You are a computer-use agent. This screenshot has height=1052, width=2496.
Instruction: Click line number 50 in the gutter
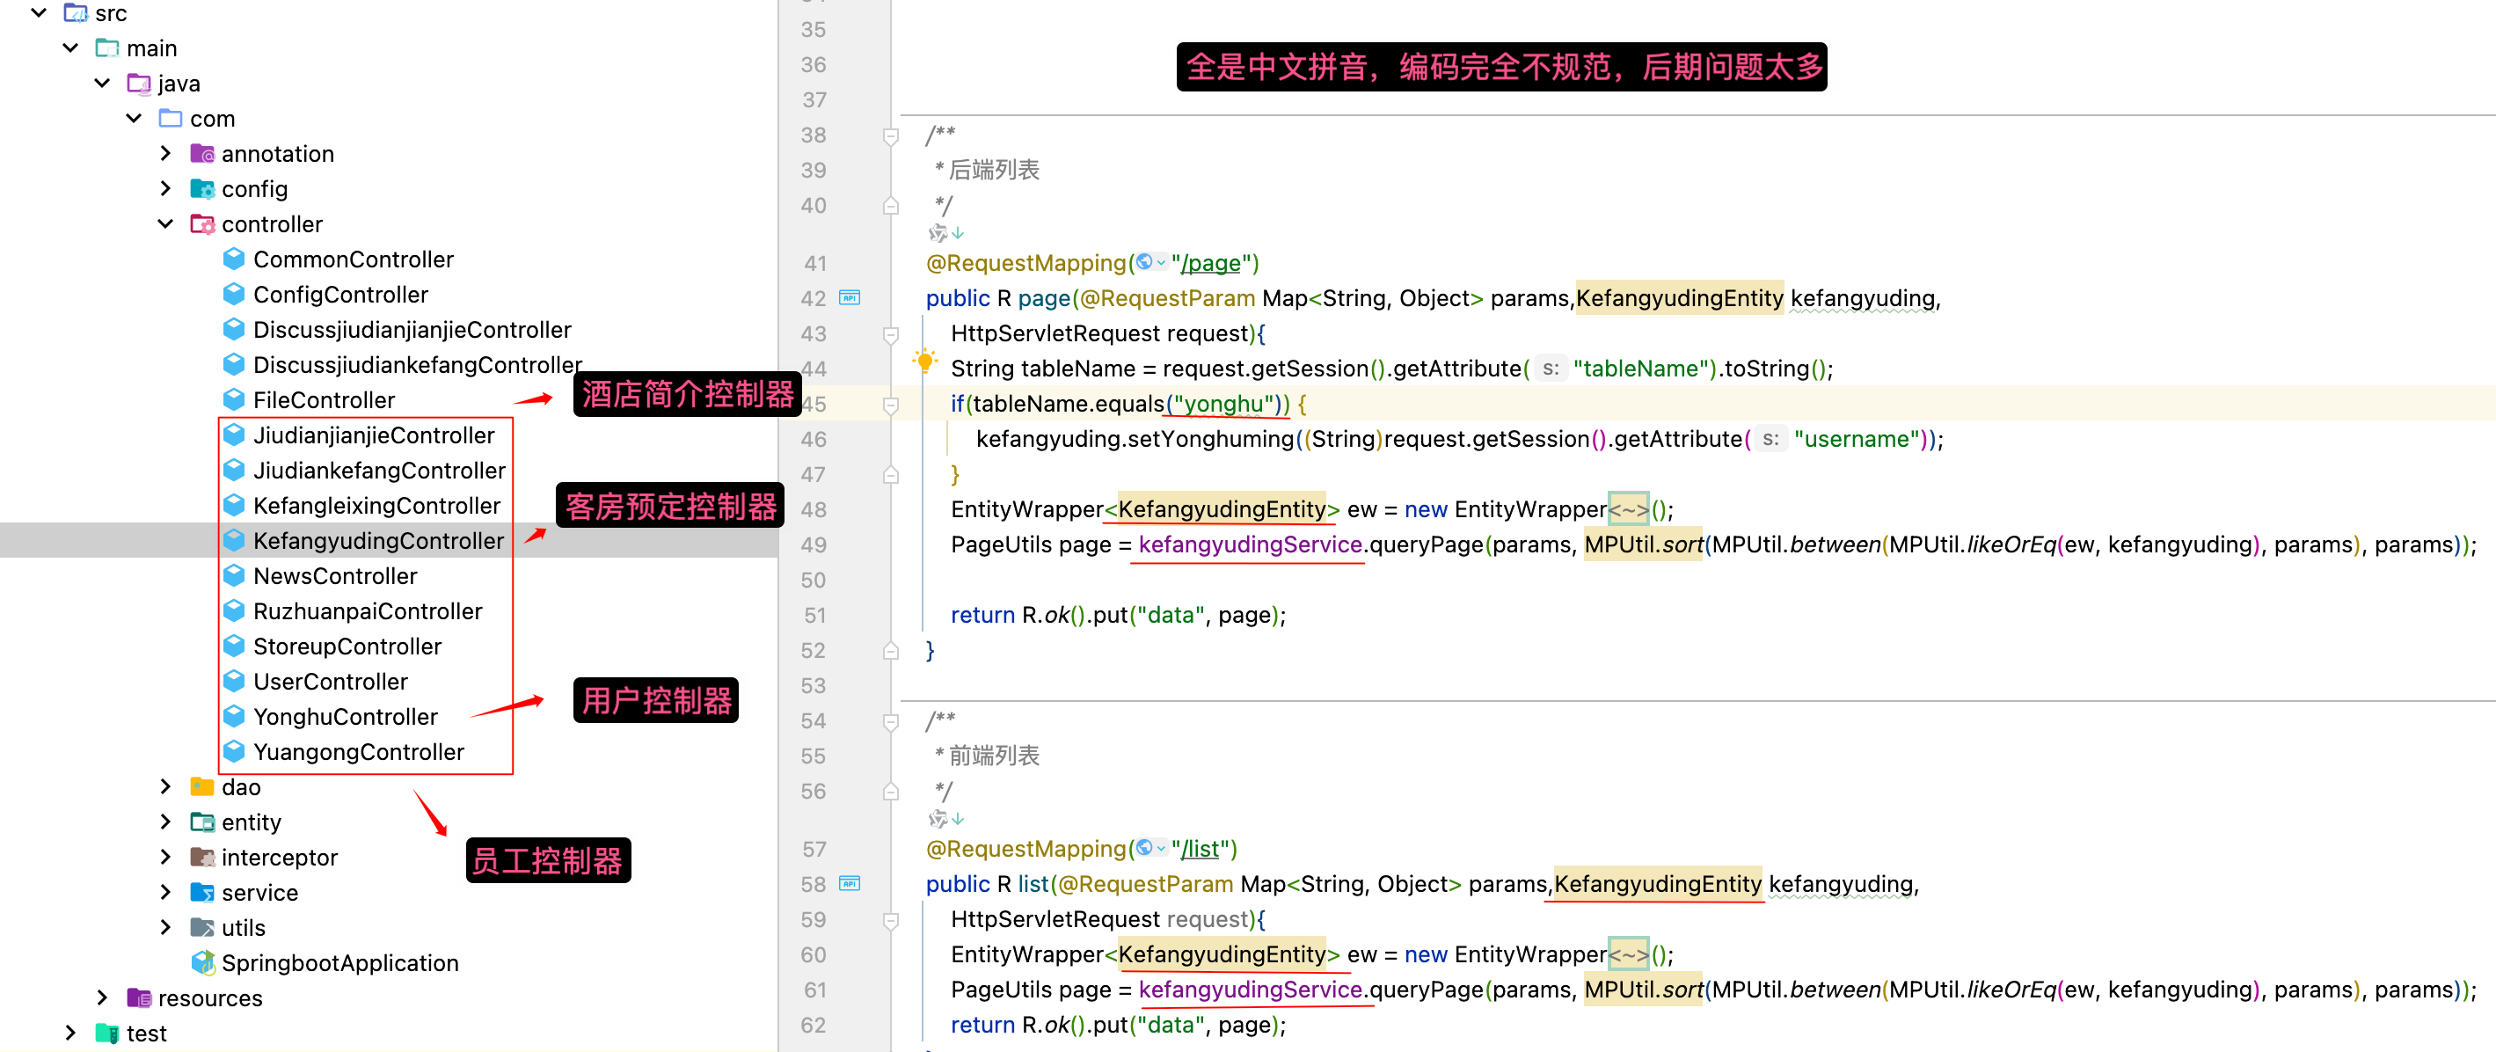(813, 581)
